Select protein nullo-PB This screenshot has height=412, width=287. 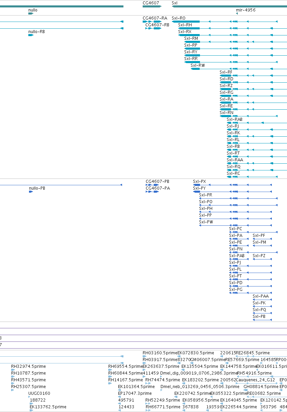(x=37, y=188)
